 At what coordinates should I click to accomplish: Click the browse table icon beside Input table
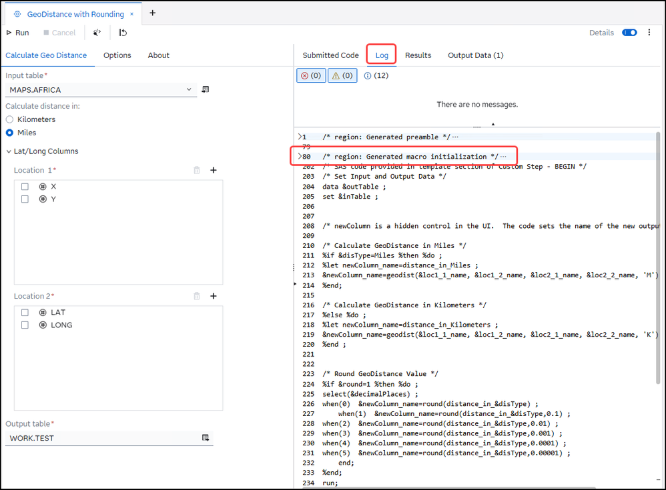click(205, 89)
